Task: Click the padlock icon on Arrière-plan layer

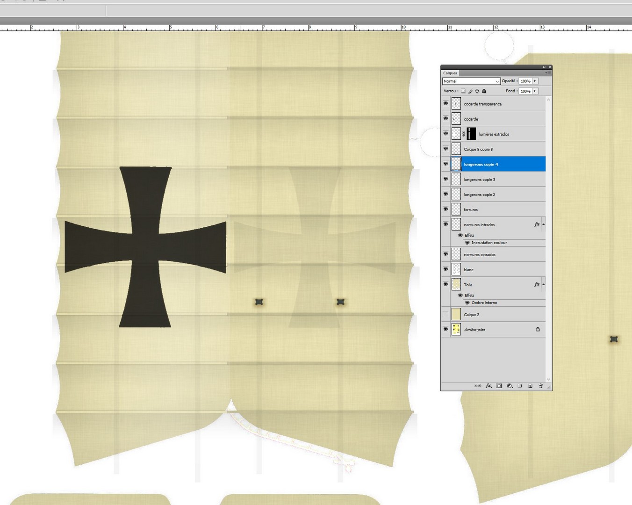Action: (538, 330)
